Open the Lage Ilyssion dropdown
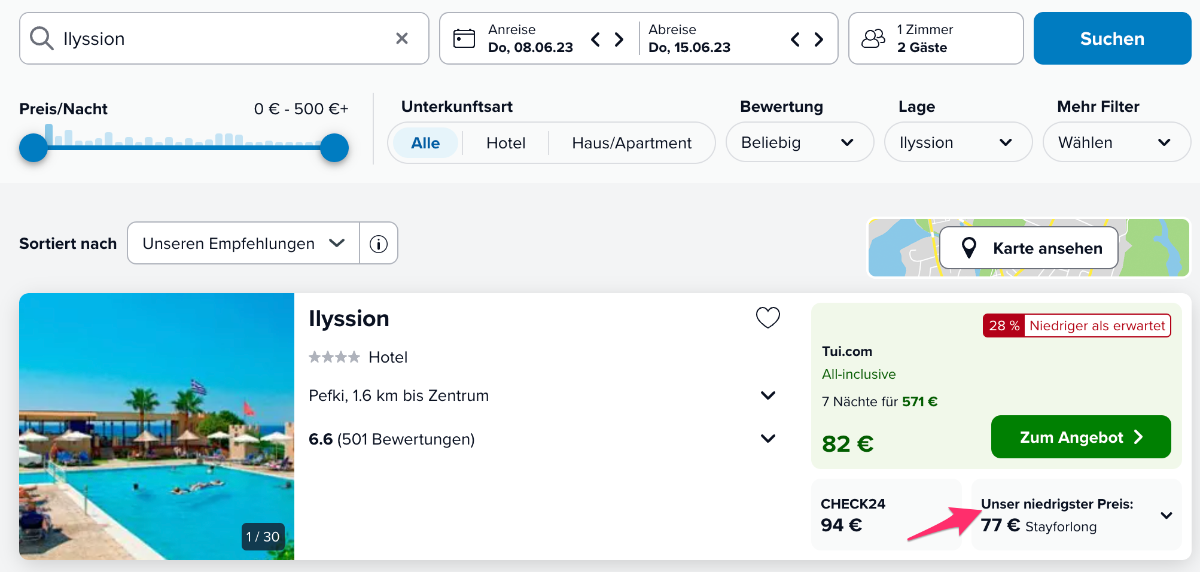The height and width of the screenshot is (572, 1200). coord(958,142)
